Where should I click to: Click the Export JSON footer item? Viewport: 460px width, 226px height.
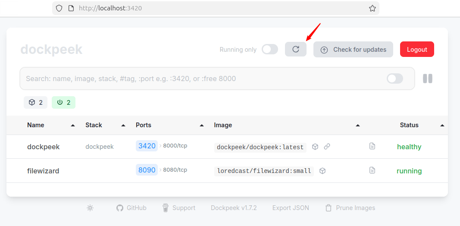pos(291,208)
